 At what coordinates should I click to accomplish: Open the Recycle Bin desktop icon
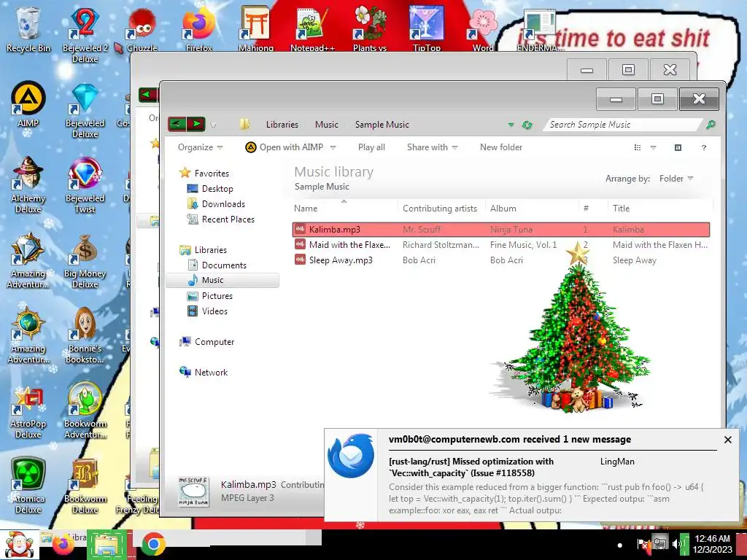coord(28,28)
